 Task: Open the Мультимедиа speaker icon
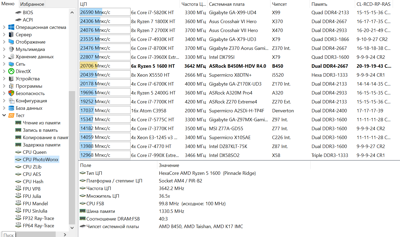11,49
